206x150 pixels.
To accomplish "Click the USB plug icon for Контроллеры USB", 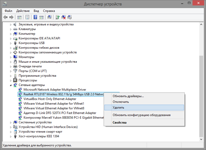I will (x=15, y=43).
